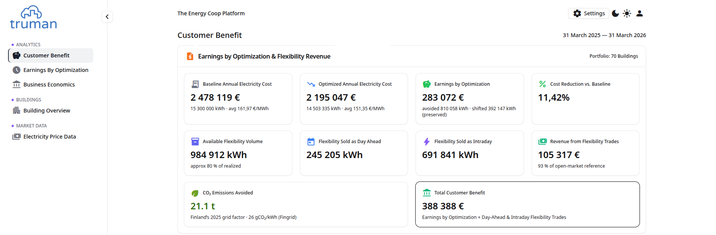Go to Business Economics
716x235 pixels.
pyautogui.click(x=51, y=85)
